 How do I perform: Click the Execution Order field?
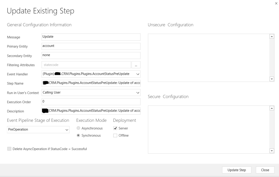coord(91,102)
